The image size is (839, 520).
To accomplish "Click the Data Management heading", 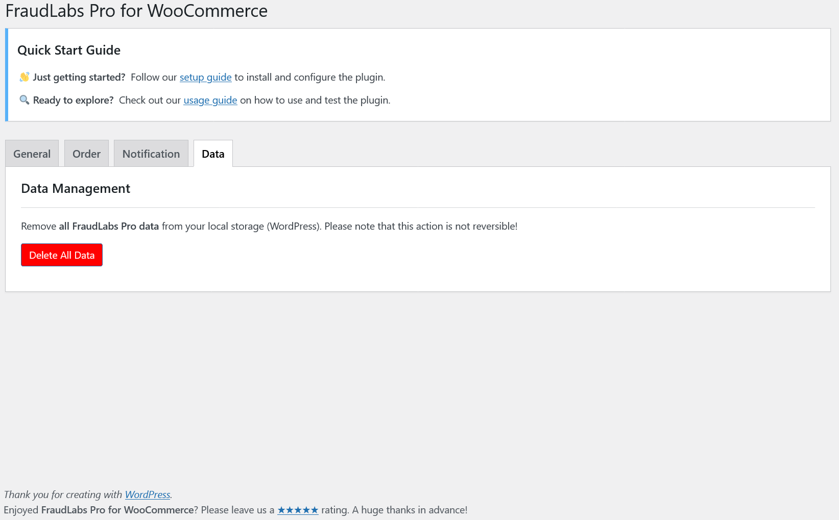I will coord(76,188).
